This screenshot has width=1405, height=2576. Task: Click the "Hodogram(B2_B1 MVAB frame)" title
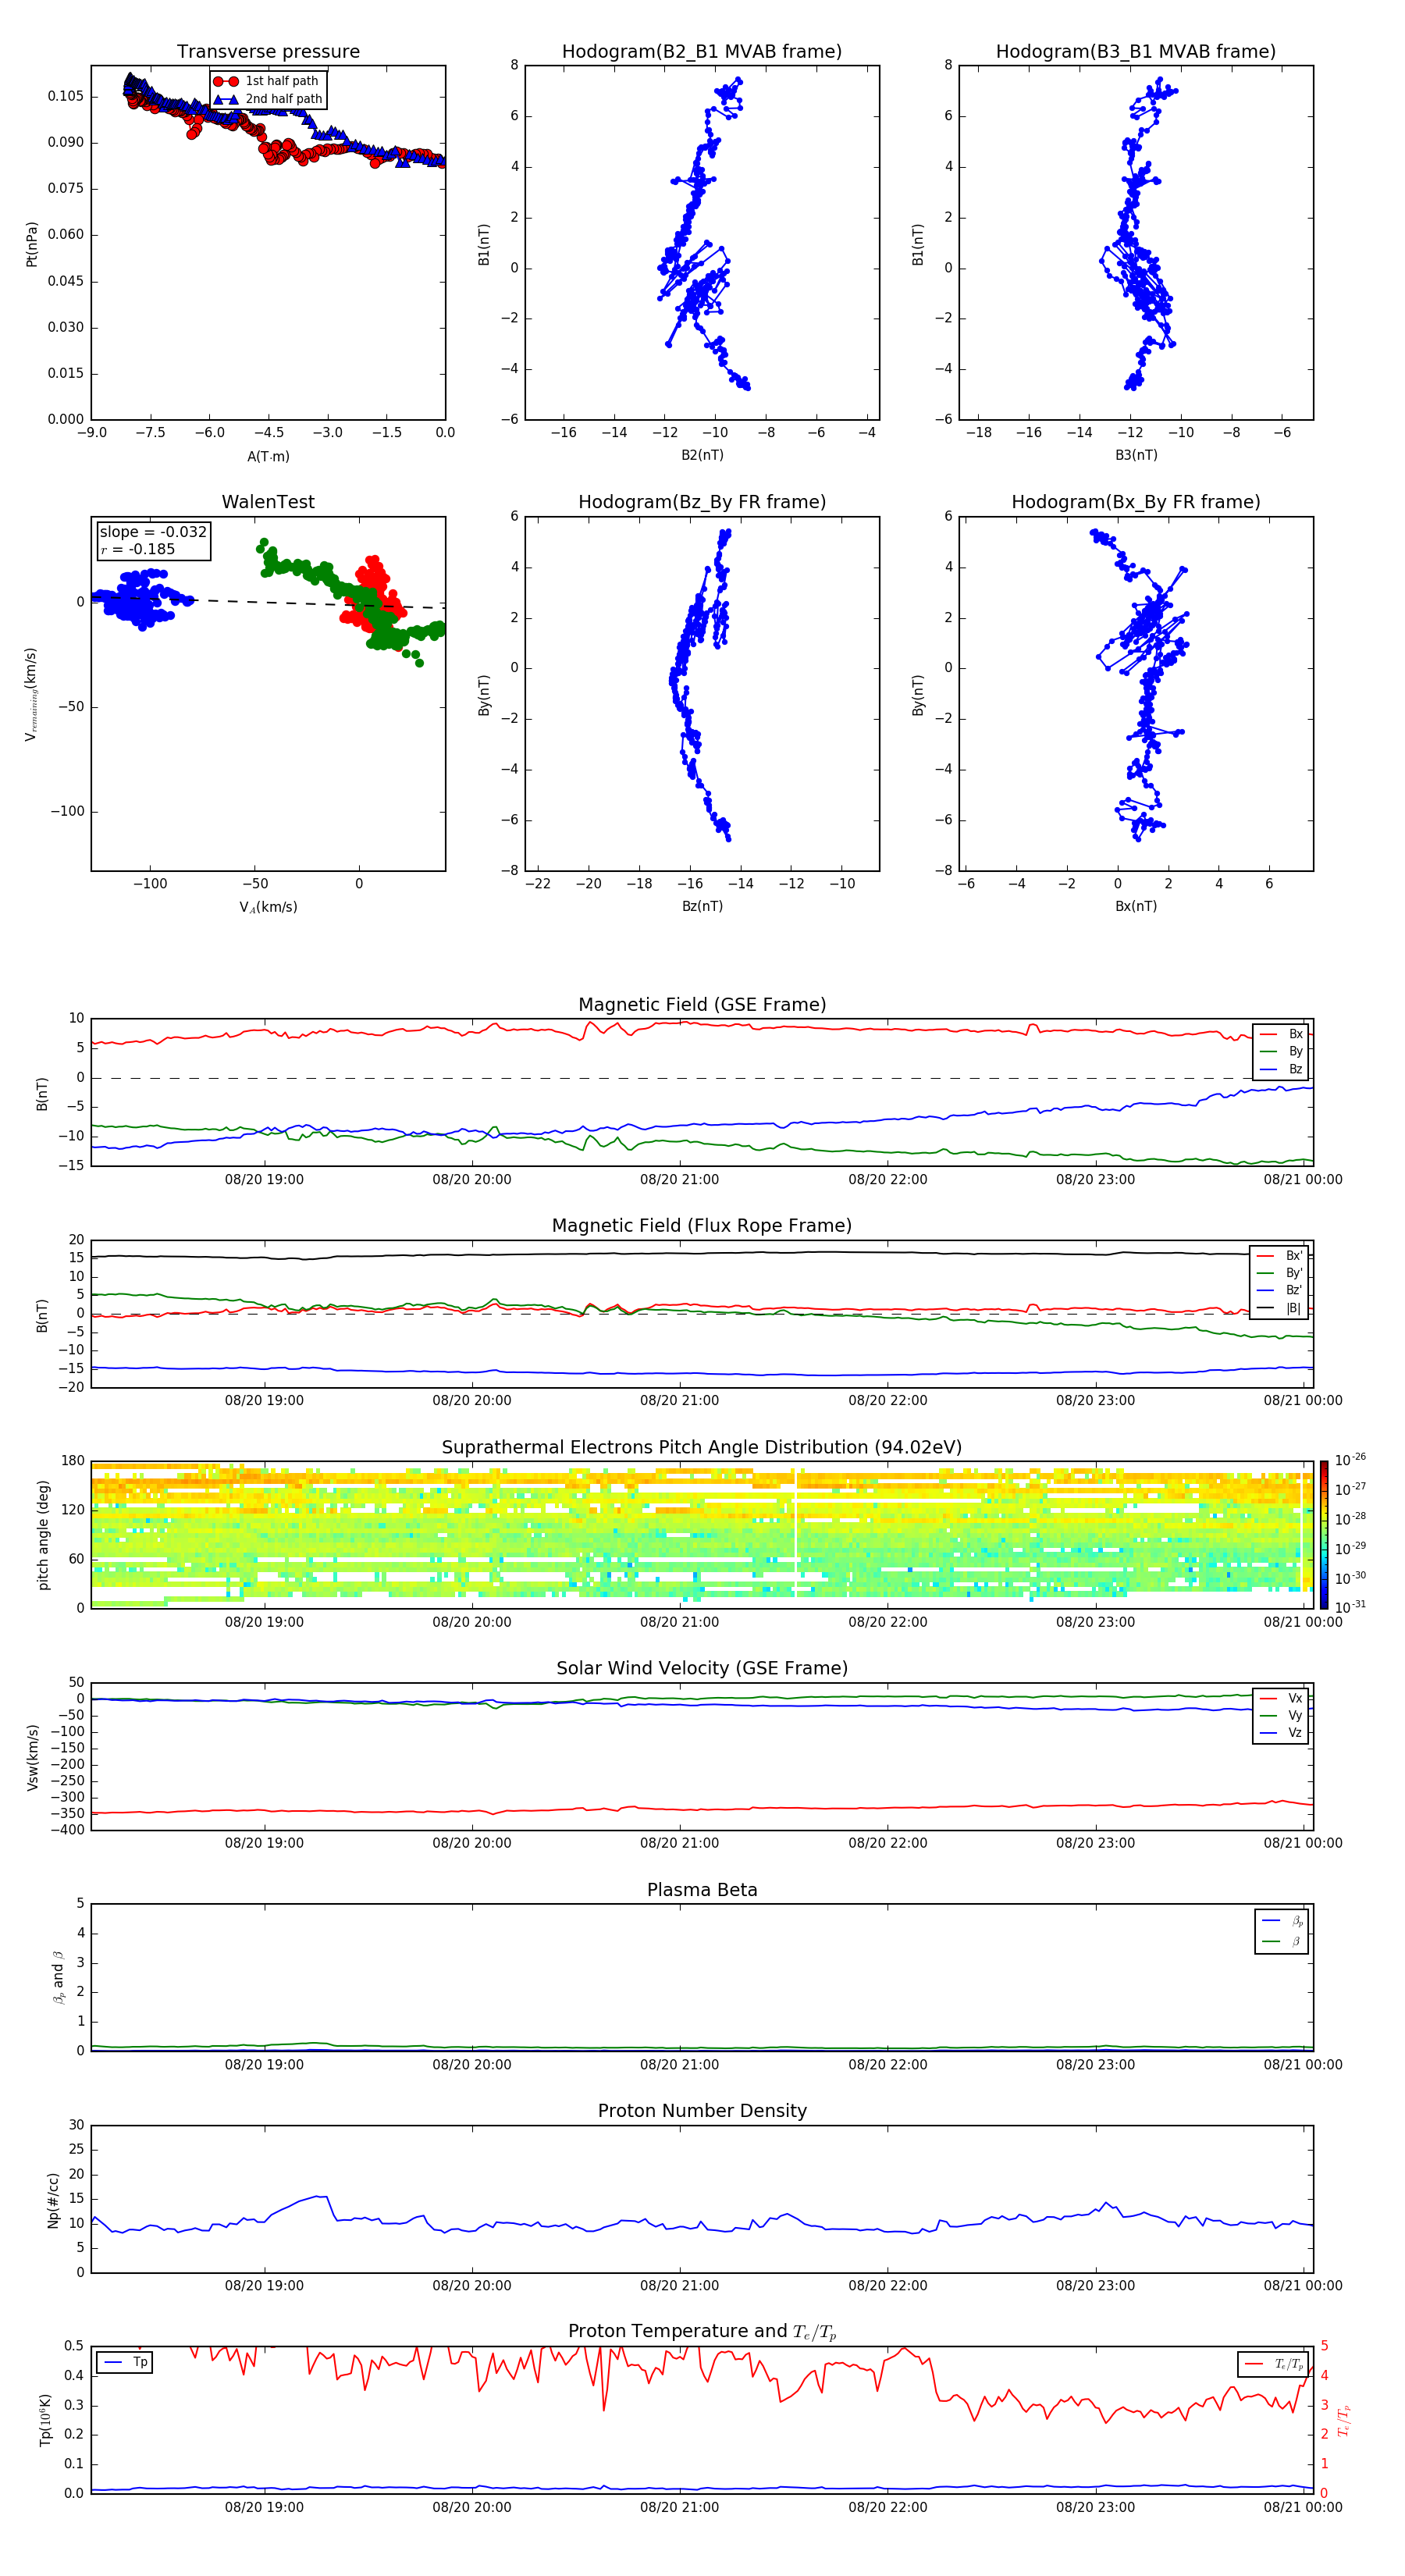pyautogui.click(x=702, y=51)
